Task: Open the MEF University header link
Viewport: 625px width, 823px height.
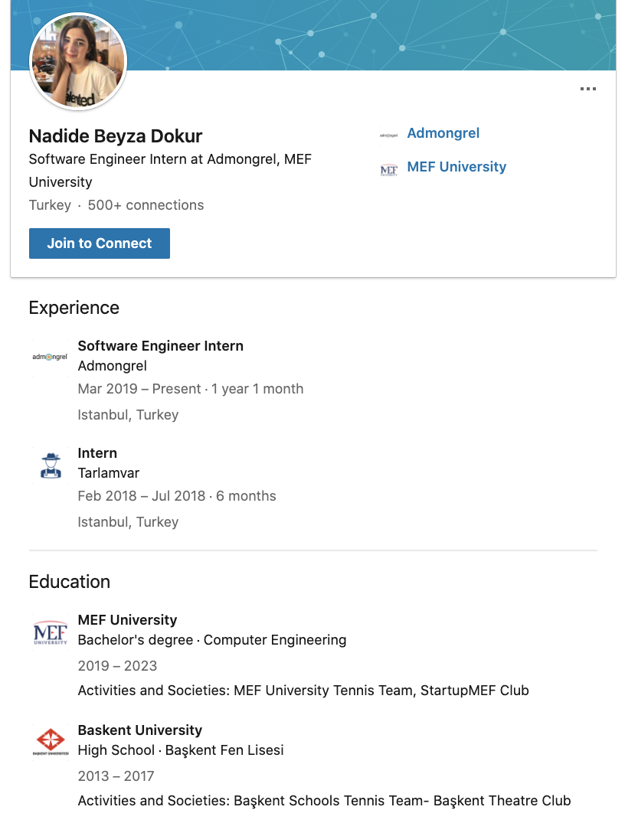Action: tap(456, 167)
